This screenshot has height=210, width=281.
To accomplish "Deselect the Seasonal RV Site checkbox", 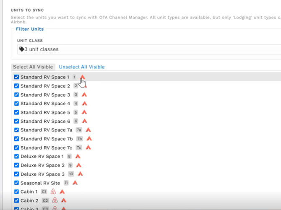I will point(16,183).
